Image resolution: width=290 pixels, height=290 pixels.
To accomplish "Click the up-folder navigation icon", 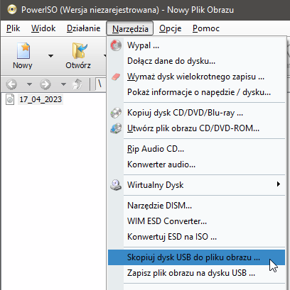I will (x=77, y=84).
